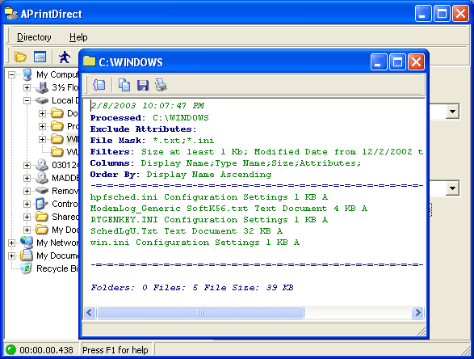Select the Shared Documents folder icon

(42, 217)
